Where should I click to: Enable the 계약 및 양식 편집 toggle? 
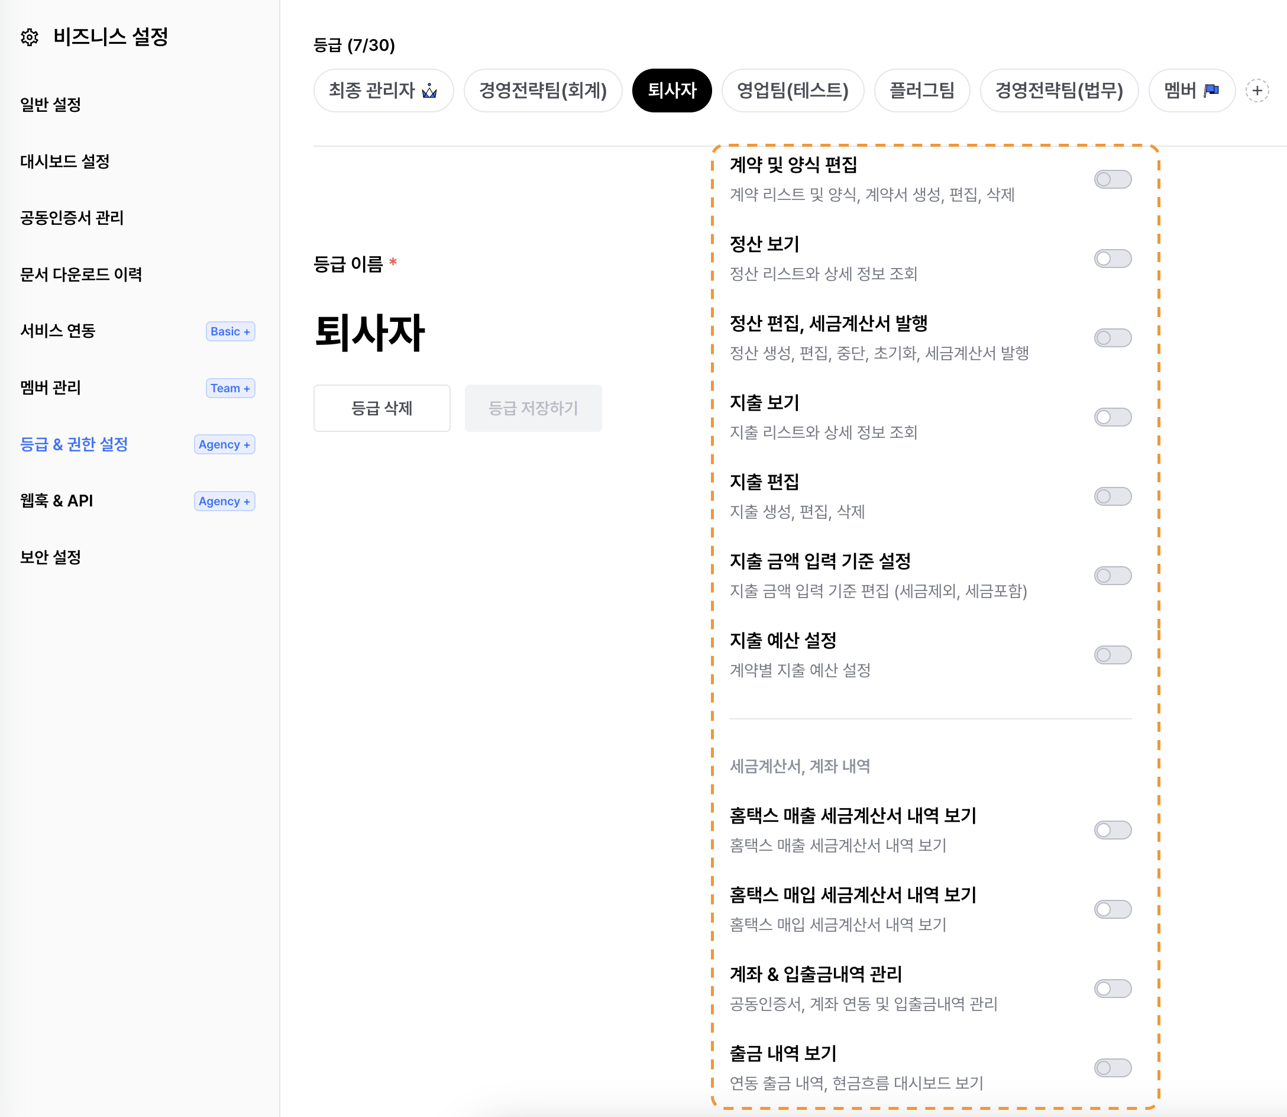[x=1112, y=179]
